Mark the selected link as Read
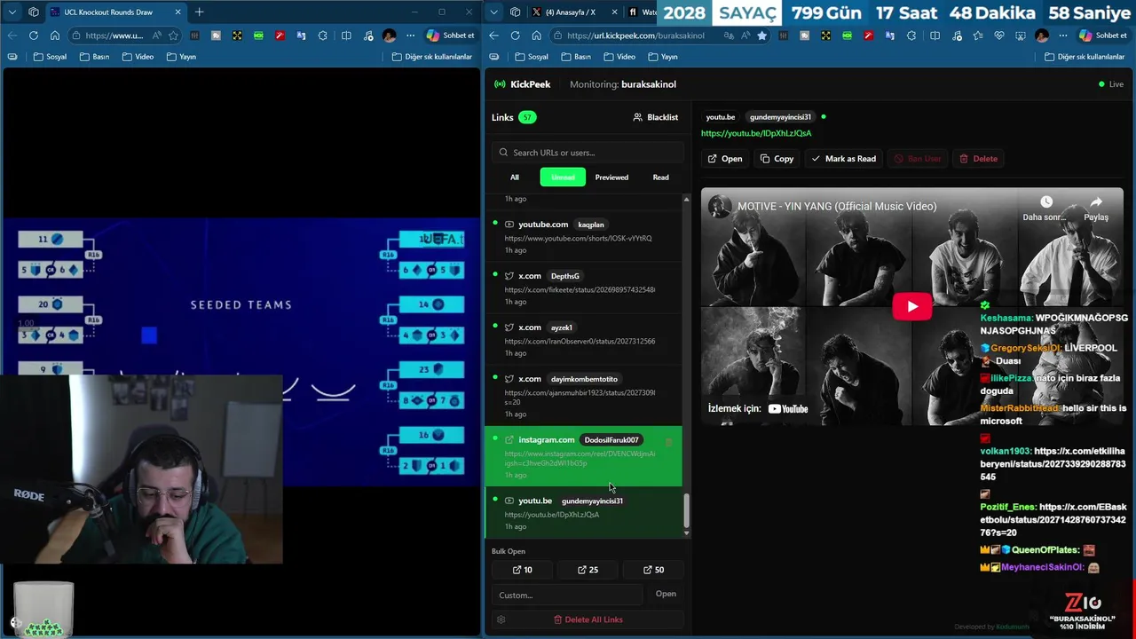The image size is (1136, 639). (843, 159)
